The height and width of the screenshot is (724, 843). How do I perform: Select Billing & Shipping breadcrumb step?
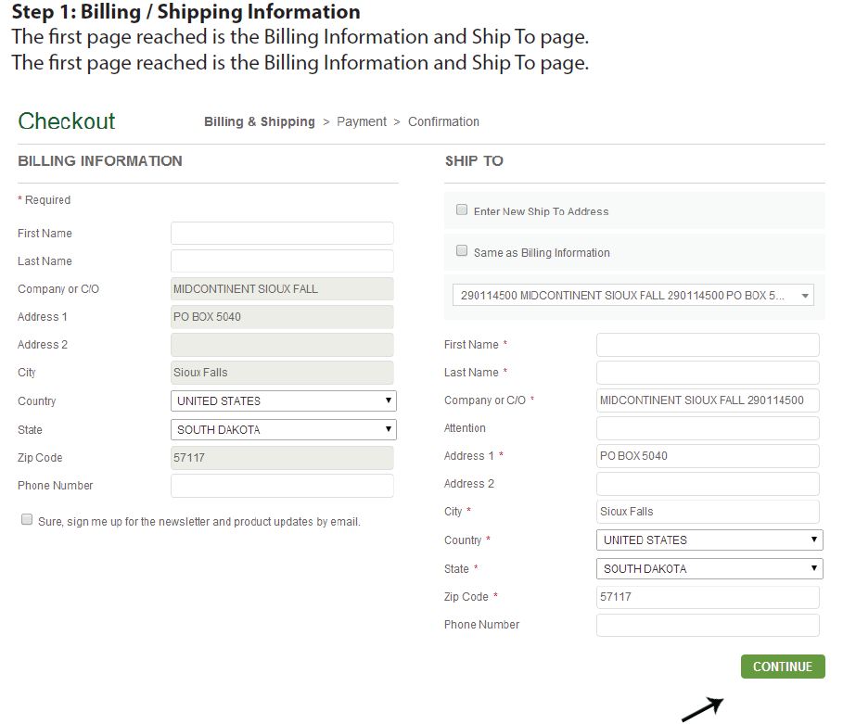[x=259, y=121]
